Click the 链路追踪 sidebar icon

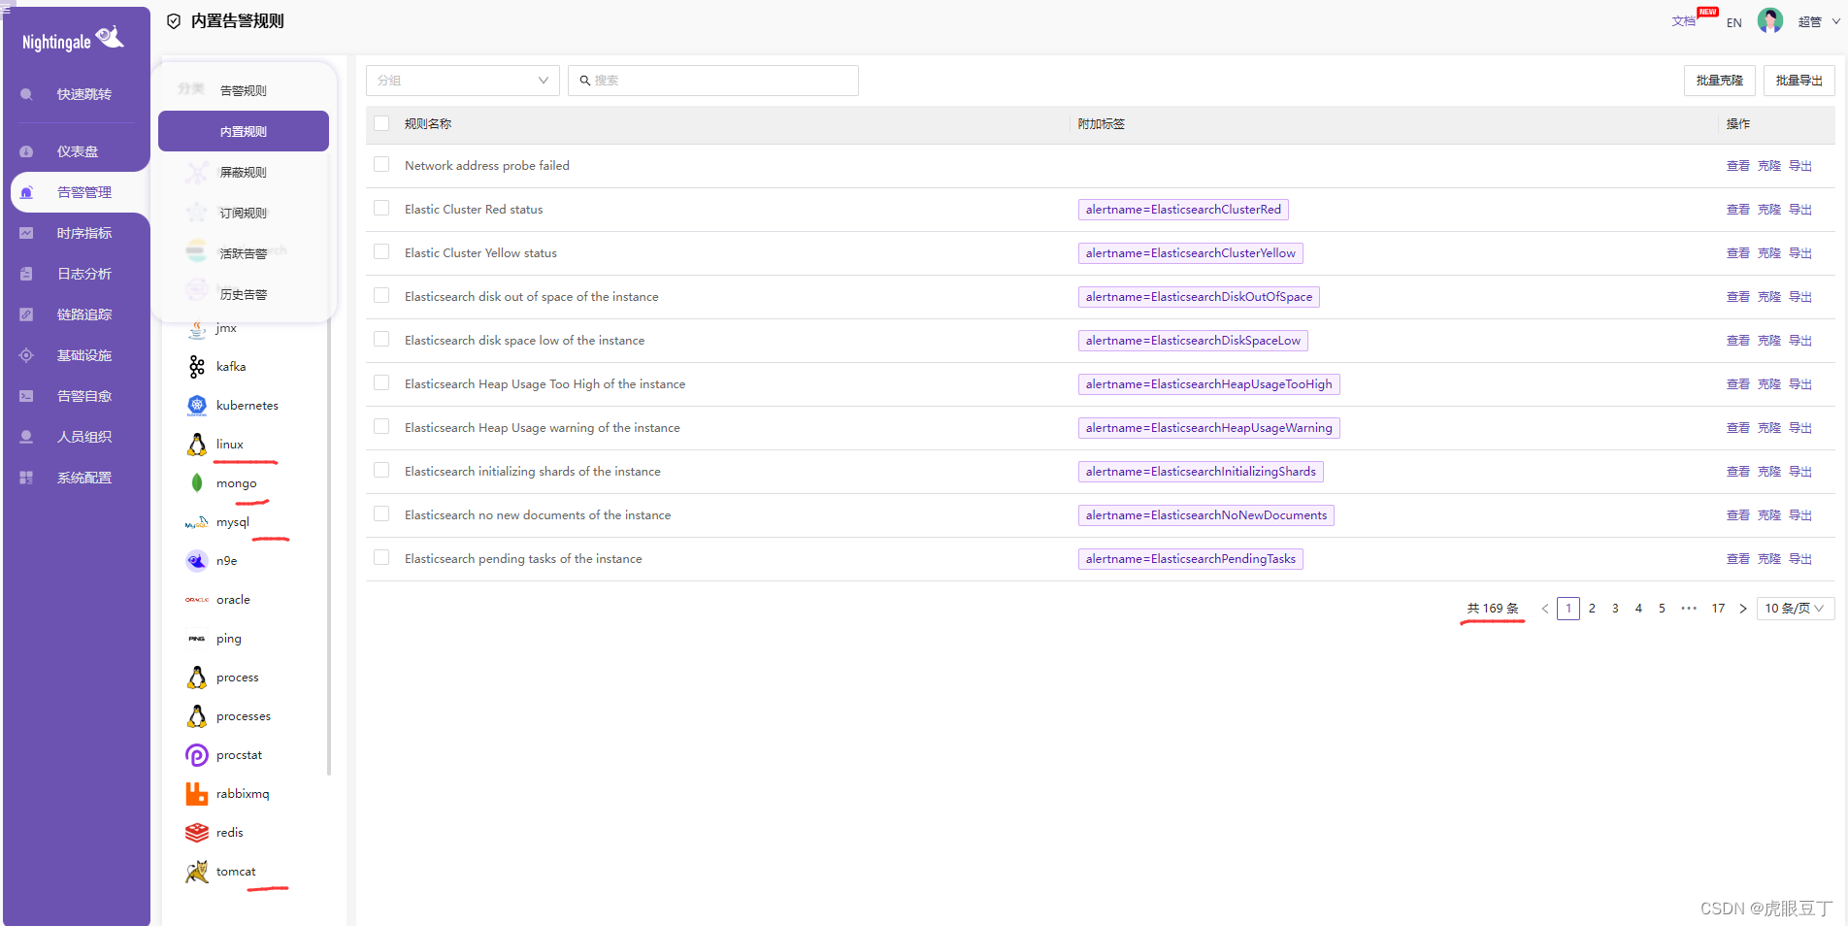(x=26, y=314)
